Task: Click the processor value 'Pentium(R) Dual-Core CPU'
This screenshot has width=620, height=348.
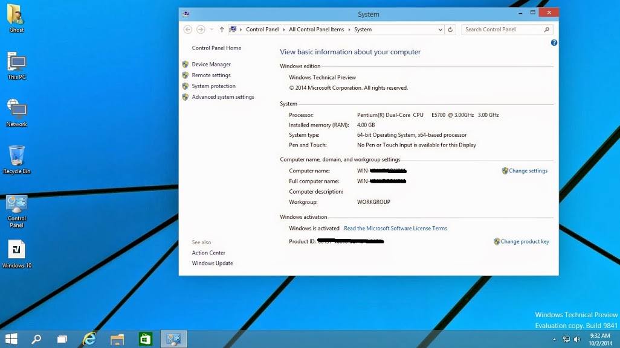Action: coord(390,115)
